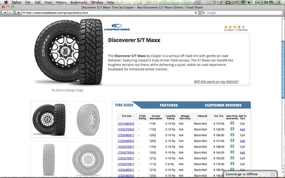Click the $ 193.00 price cell

(219, 158)
